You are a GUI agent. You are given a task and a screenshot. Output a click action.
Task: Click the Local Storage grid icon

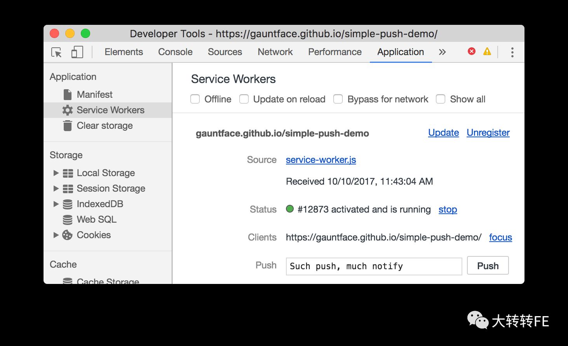point(68,173)
